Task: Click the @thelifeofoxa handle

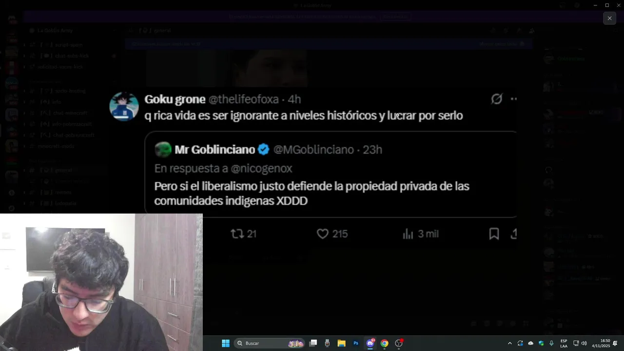Action: coord(244,99)
